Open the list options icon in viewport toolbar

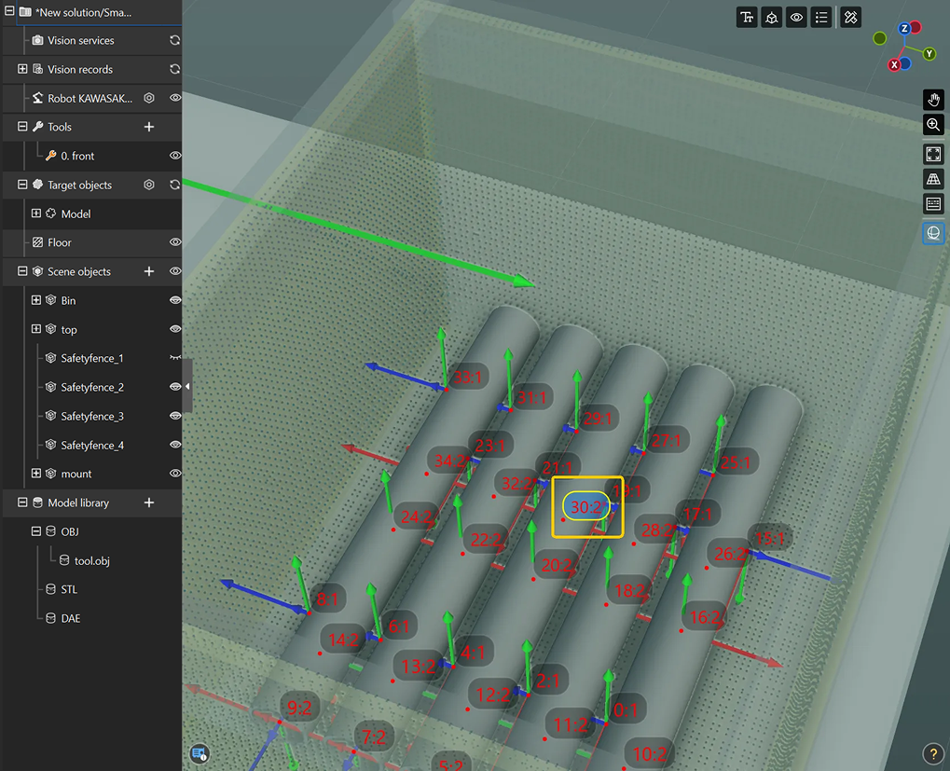tap(821, 18)
